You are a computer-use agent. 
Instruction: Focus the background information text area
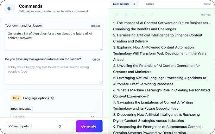pos(54,73)
